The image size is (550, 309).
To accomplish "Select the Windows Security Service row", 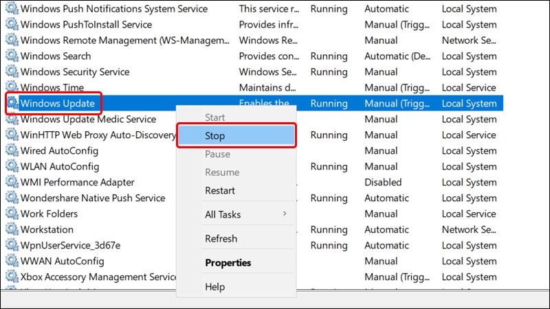I will coord(75,72).
